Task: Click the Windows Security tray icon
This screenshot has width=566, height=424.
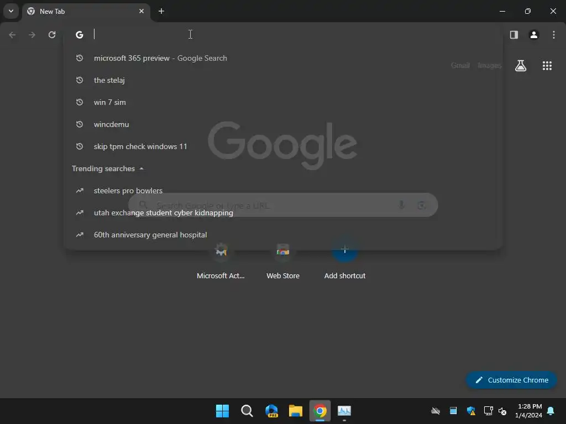Action: tap(471, 411)
